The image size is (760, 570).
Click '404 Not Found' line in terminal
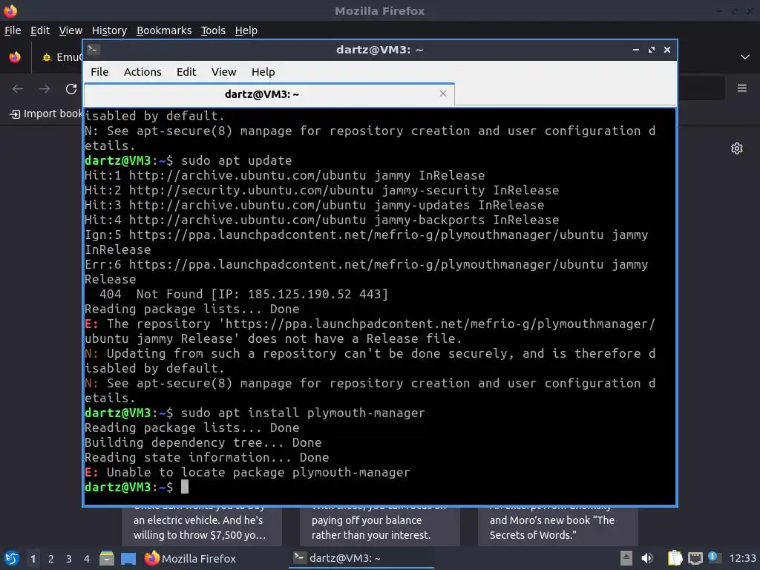[x=243, y=294]
